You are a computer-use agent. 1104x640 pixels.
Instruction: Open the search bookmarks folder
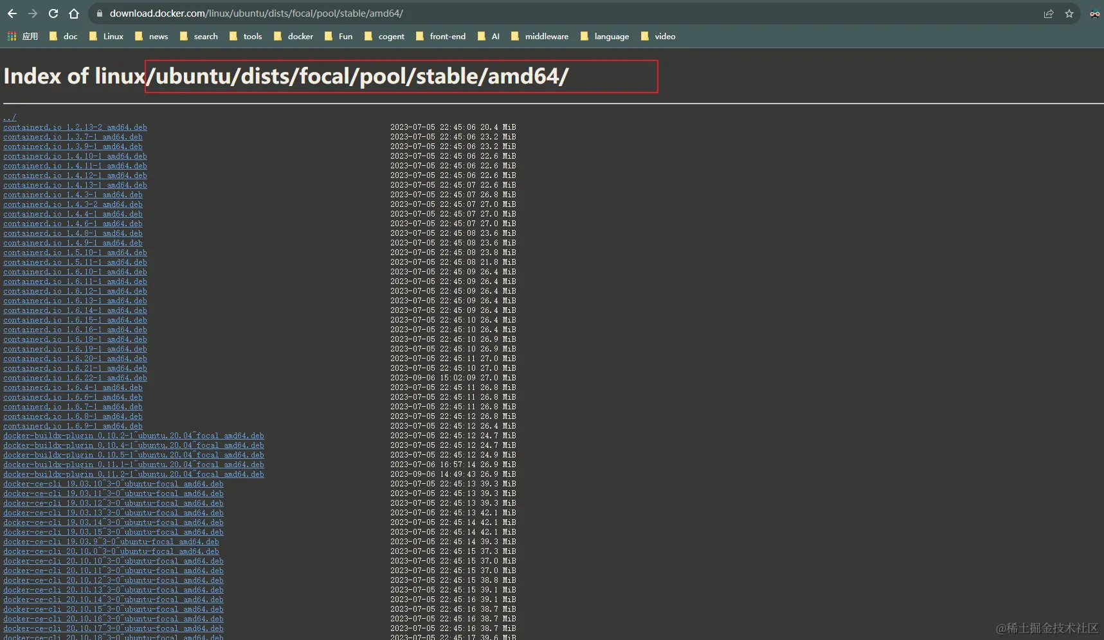pyautogui.click(x=199, y=37)
